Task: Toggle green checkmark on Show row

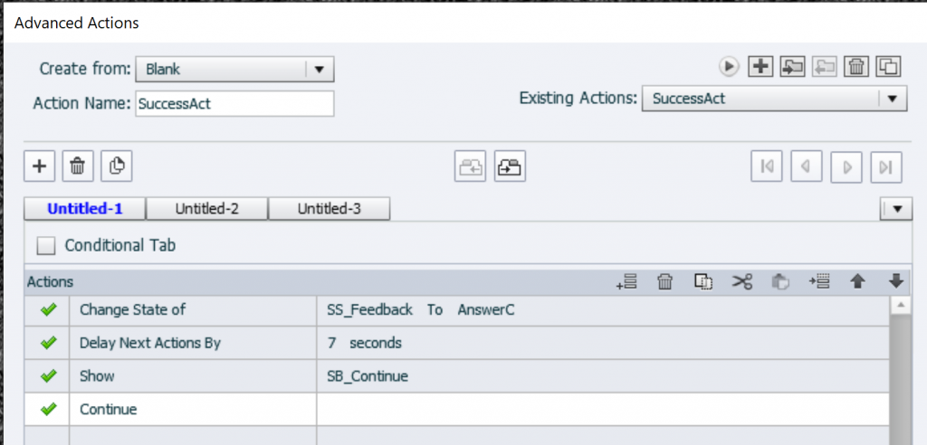Action: [x=49, y=375]
